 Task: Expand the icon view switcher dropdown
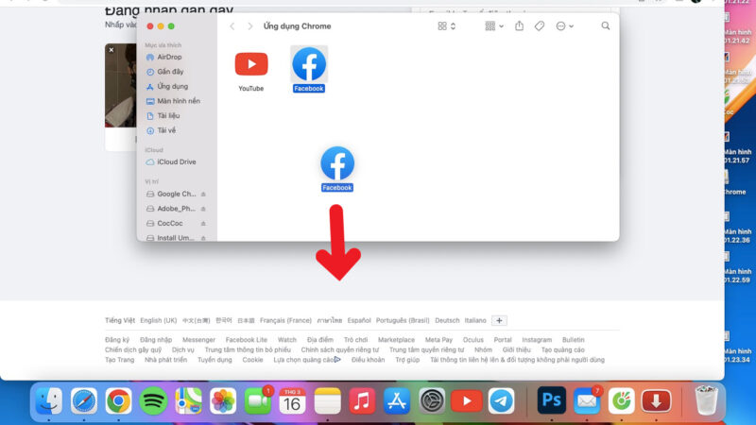[447, 26]
